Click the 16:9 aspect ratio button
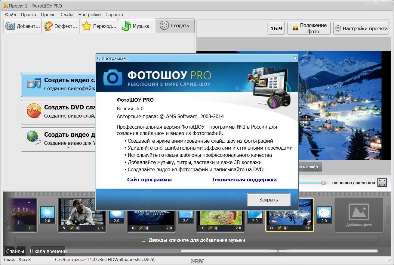The height and width of the screenshot is (265, 394). point(276,28)
